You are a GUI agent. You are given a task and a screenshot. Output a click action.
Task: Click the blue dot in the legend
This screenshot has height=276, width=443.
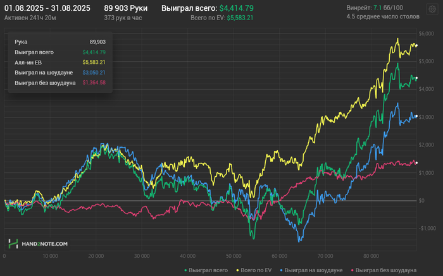tap(282, 270)
